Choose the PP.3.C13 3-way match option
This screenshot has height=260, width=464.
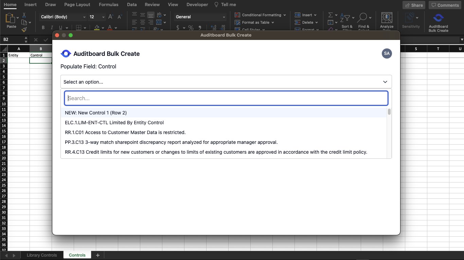[224, 142]
